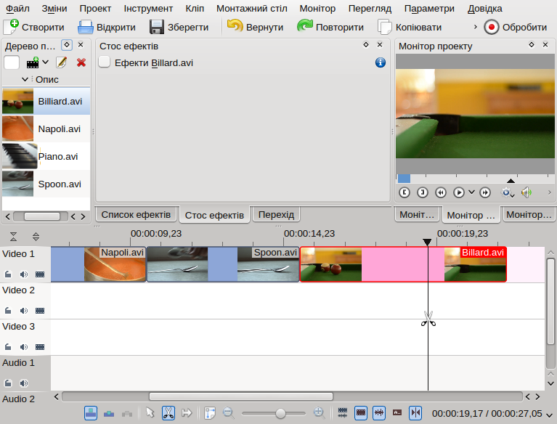Click the rewind button in the project monitor

441,192
